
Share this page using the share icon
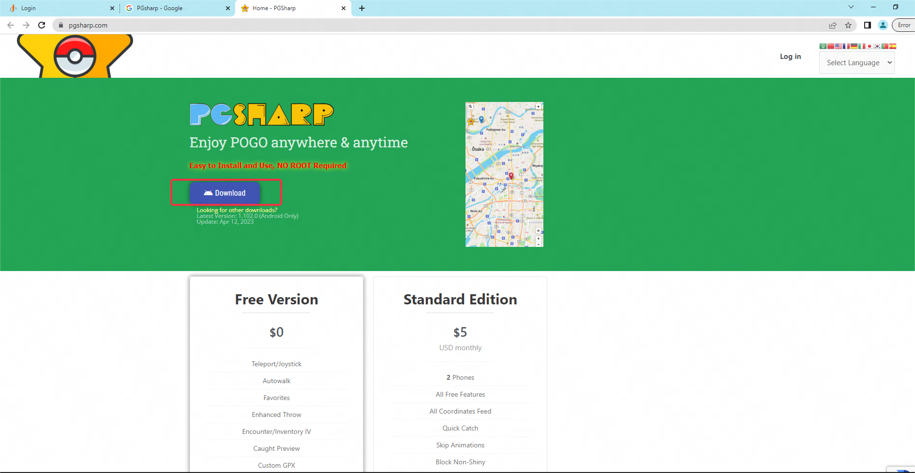(x=833, y=25)
